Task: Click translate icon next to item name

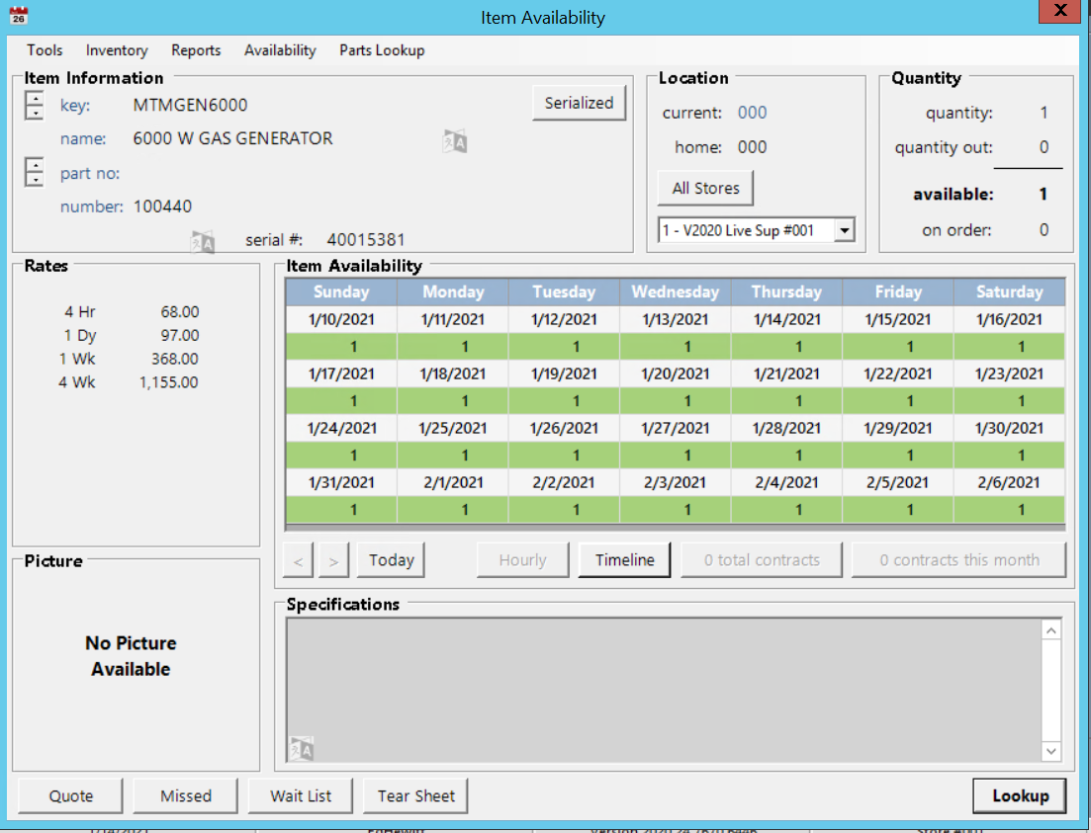Action: click(454, 141)
